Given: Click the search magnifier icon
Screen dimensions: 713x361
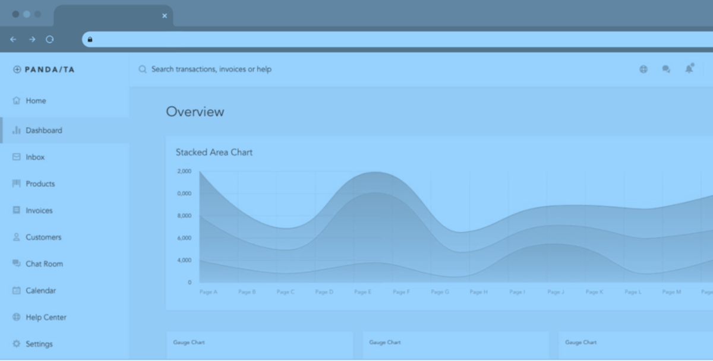Looking at the screenshot, I should point(143,69).
